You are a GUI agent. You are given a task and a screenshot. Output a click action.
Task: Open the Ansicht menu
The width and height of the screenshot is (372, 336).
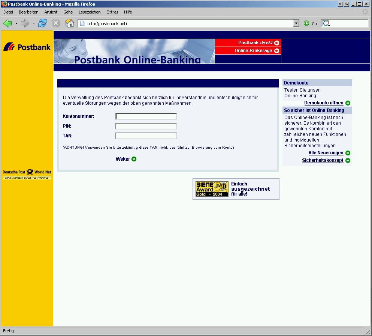(51, 12)
